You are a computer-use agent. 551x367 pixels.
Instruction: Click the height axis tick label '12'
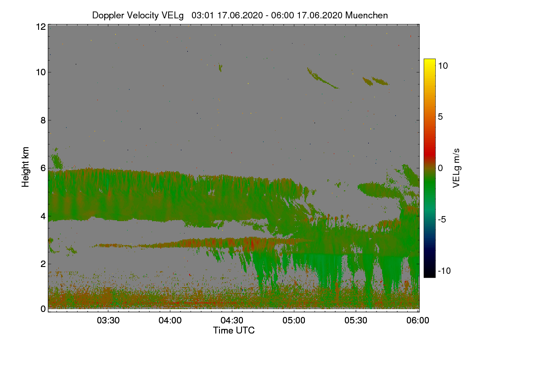click(40, 27)
